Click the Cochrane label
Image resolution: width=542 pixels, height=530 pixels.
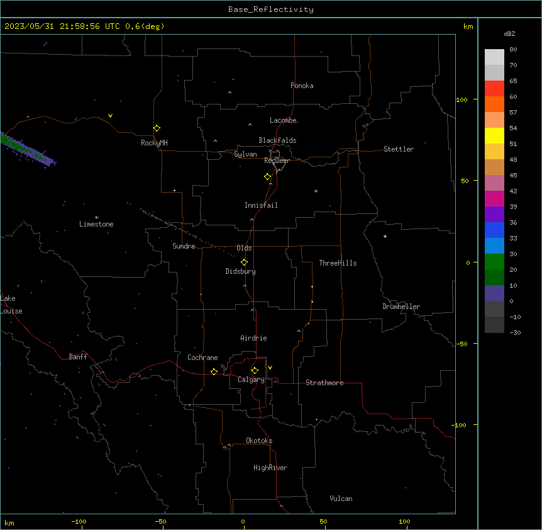[x=202, y=358]
